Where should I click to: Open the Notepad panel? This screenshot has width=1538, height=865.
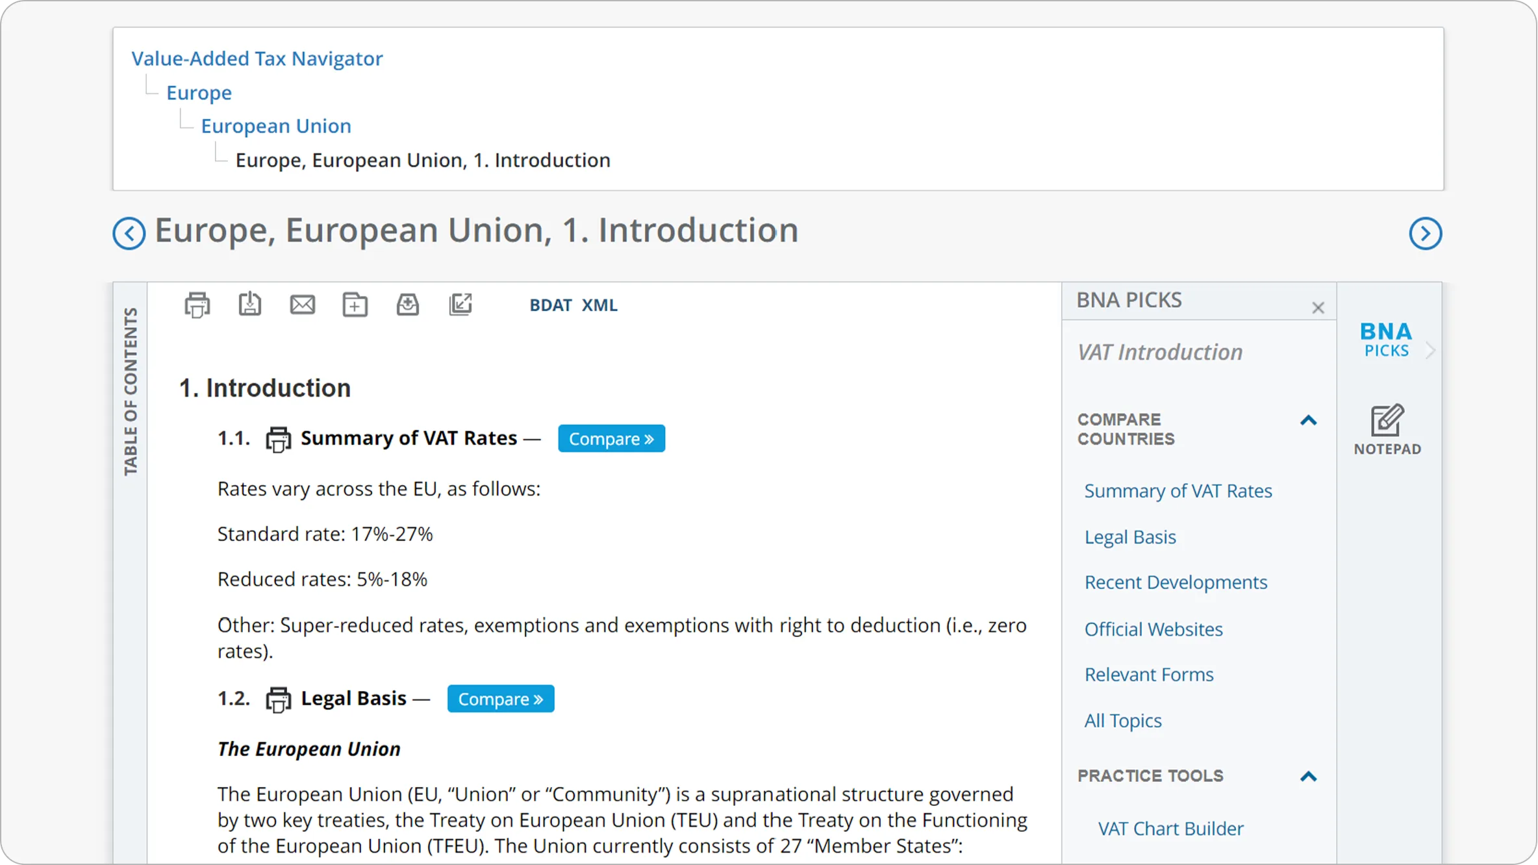[1387, 429]
